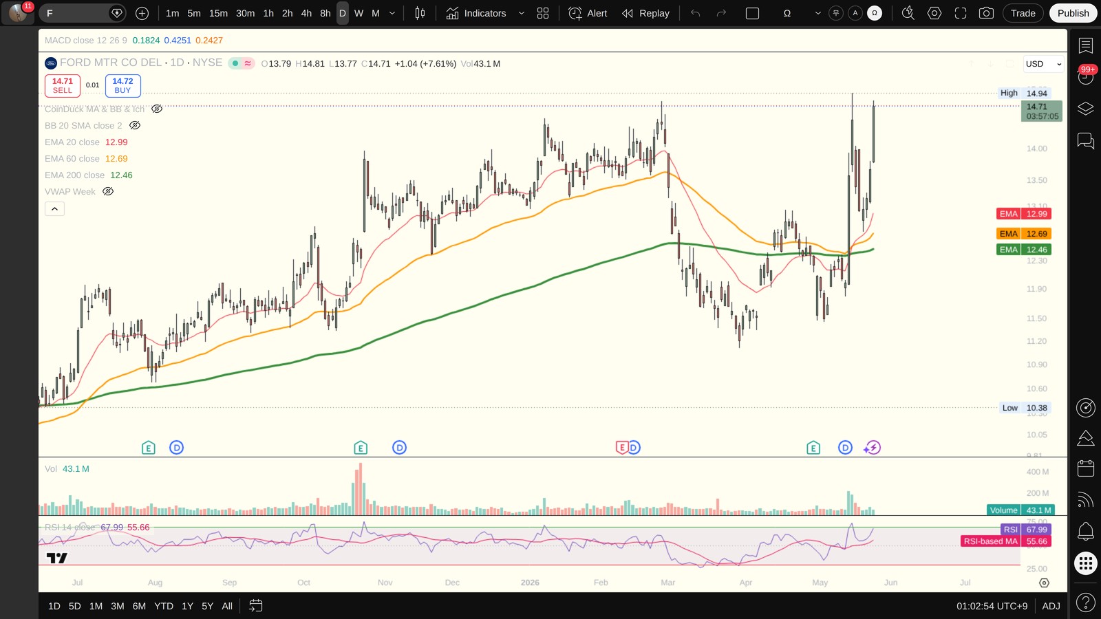1101x619 pixels.
Task: Open the help center question icon
Action: 1086,603
